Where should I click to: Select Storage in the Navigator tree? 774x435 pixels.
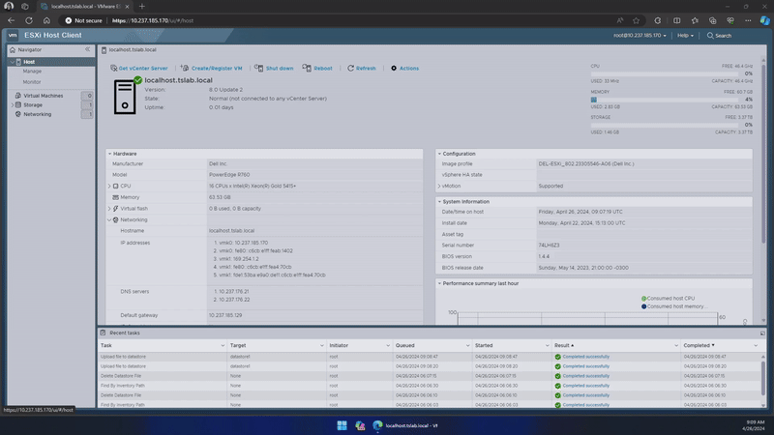33,104
